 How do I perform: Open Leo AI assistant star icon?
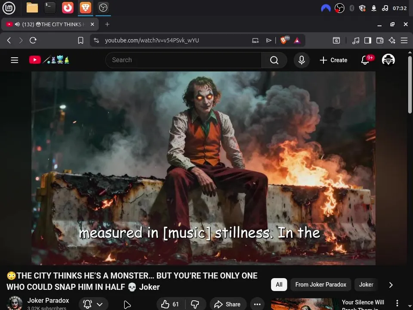click(392, 40)
